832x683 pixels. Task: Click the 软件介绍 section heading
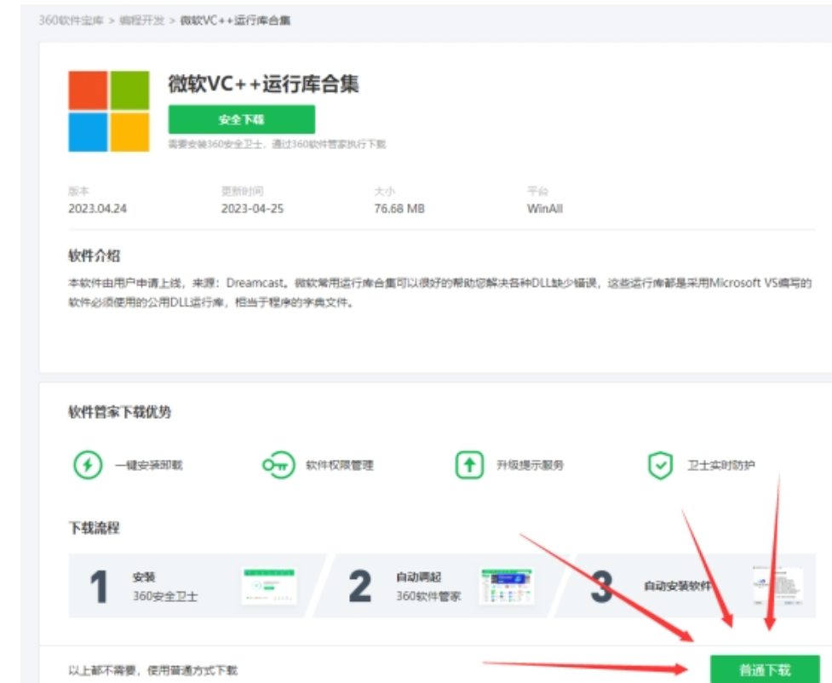coord(94,256)
